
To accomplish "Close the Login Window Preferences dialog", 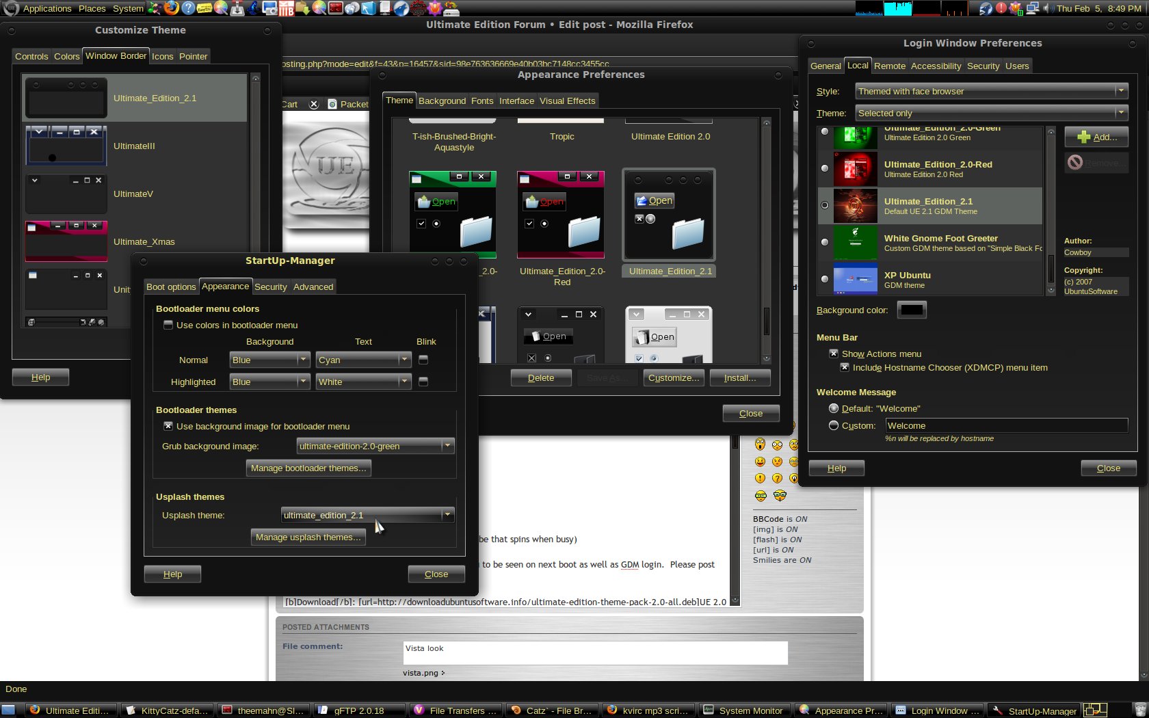I will coord(1109,468).
